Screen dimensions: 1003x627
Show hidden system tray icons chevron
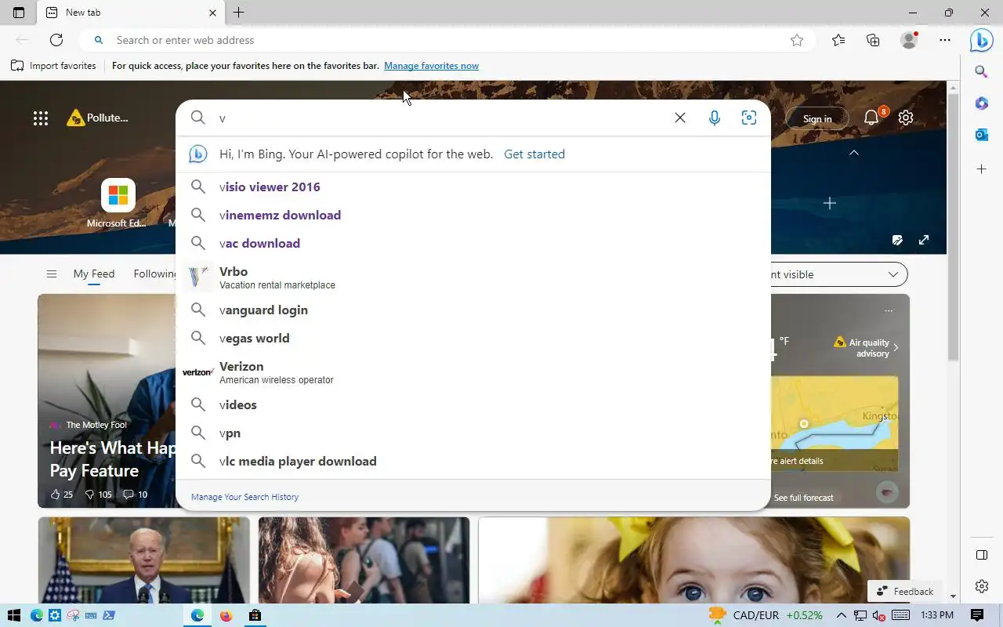point(841,615)
